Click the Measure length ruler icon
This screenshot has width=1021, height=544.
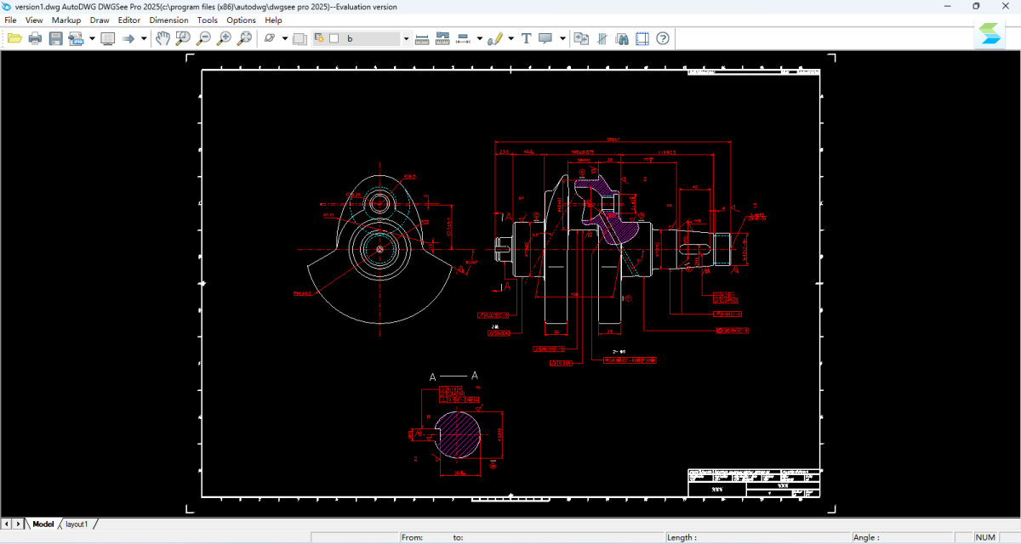click(x=422, y=38)
